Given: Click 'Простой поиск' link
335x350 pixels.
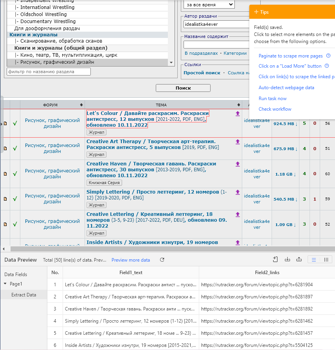Looking at the screenshot, I should 202,73.
